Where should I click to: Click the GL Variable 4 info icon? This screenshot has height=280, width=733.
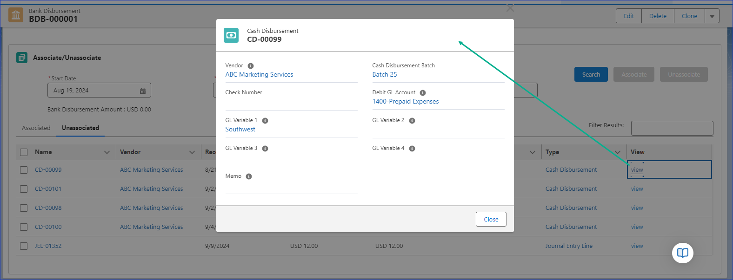pyautogui.click(x=412, y=149)
